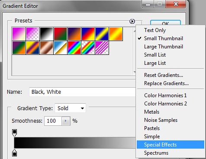Pick the copper gradient preset
The width and height of the screenshot is (206, 159).
[x=46, y=48]
